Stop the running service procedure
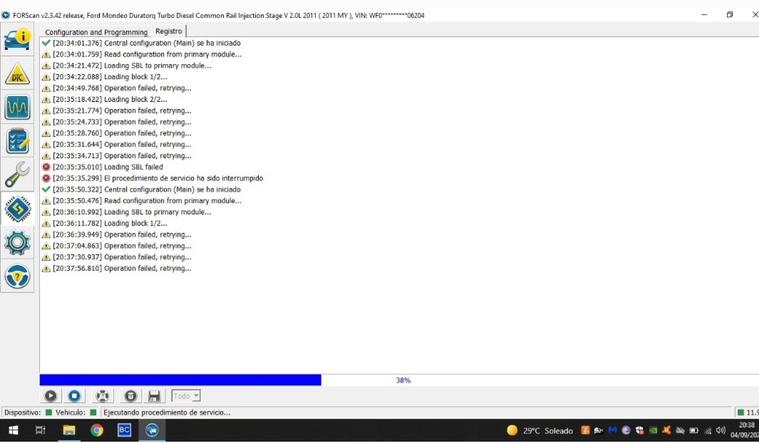The width and height of the screenshot is (759, 443). coord(73,396)
